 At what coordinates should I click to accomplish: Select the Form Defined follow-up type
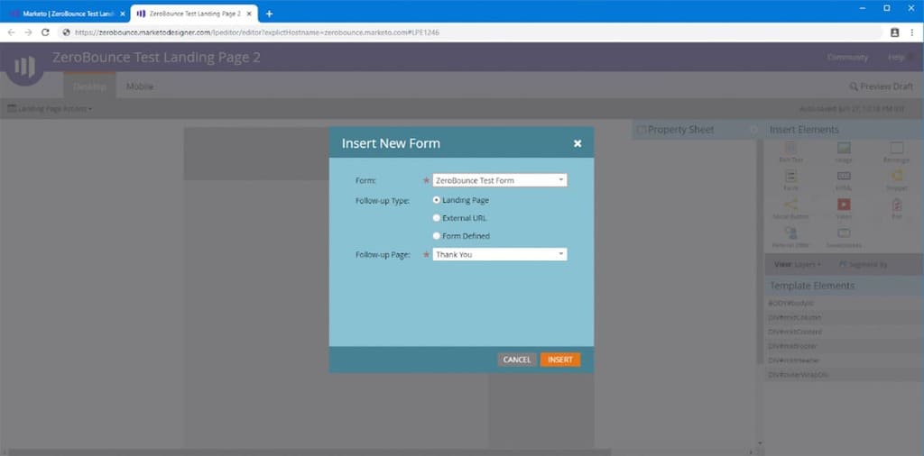pyautogui.click(x=437, y=236)
